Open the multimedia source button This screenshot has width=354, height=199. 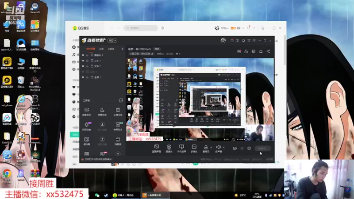[x=194, y=149]
